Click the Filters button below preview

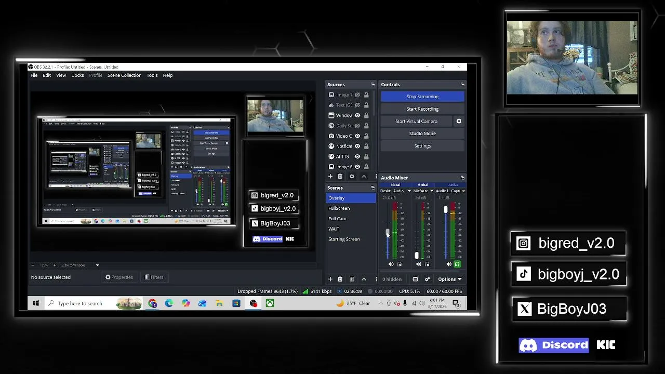tap(154, 277)
